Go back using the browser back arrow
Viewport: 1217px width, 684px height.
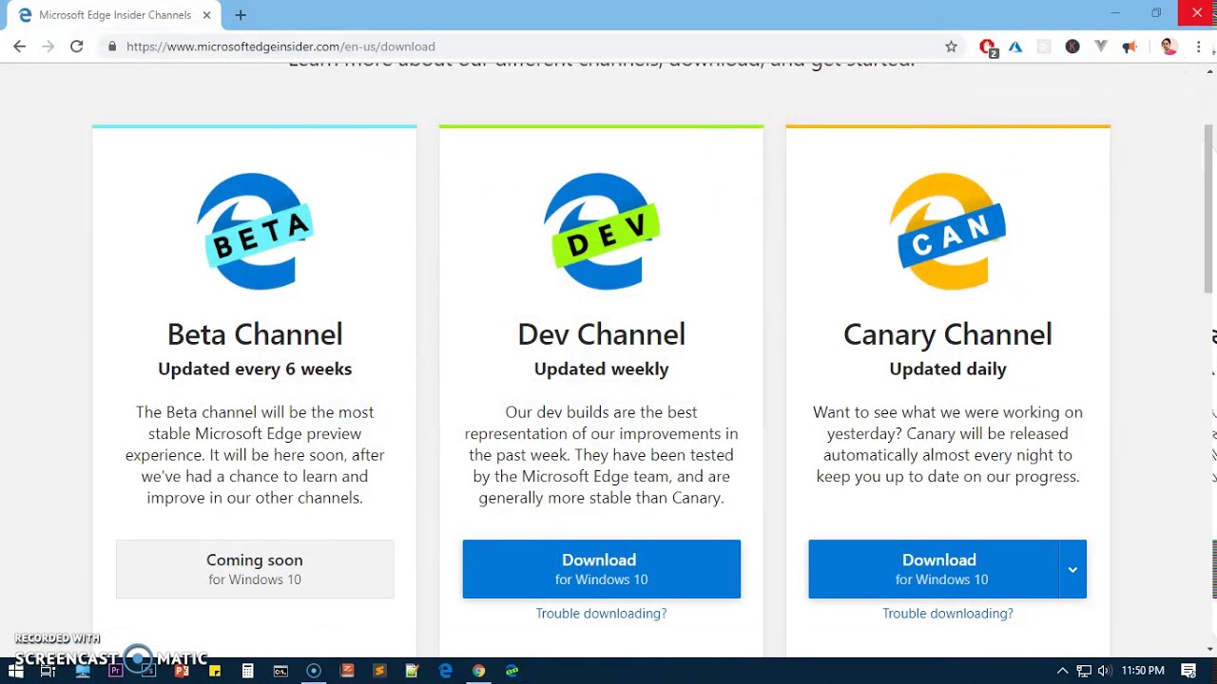coord(19,47)
